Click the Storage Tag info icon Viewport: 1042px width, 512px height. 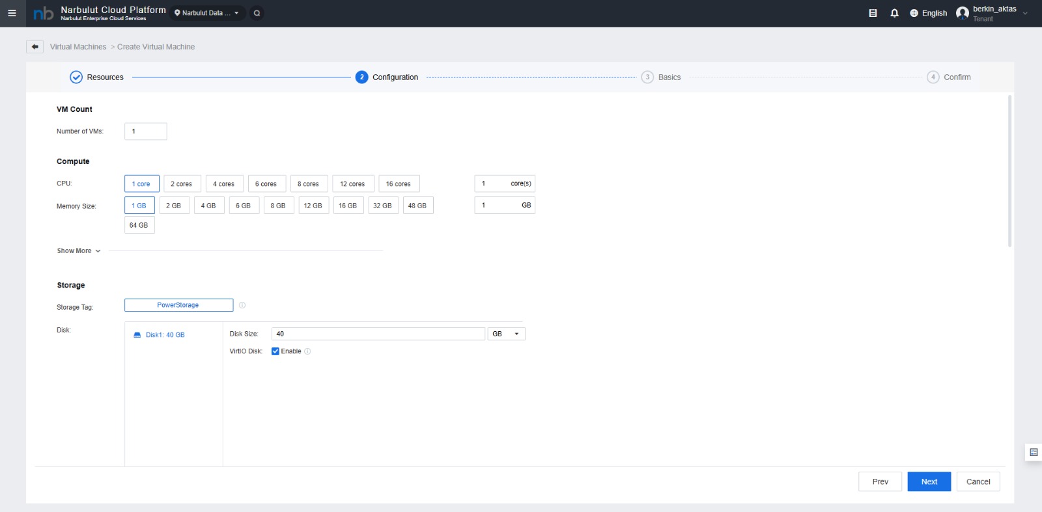(242, 305)
